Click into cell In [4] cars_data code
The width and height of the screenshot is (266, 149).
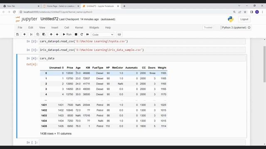(142, 58)
